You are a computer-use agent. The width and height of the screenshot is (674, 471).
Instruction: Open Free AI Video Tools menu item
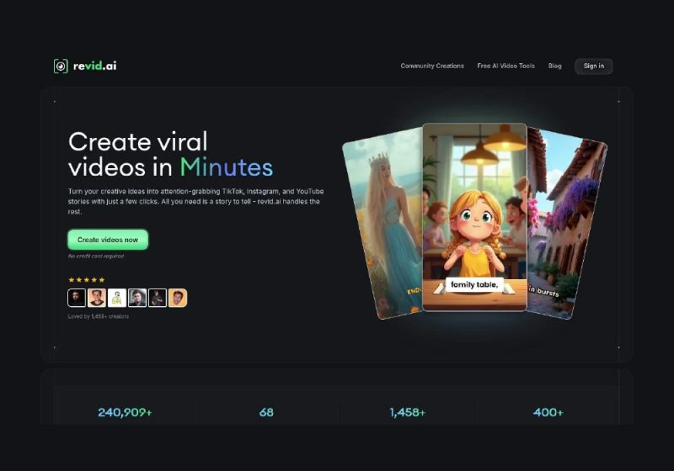tap(505, 66)
